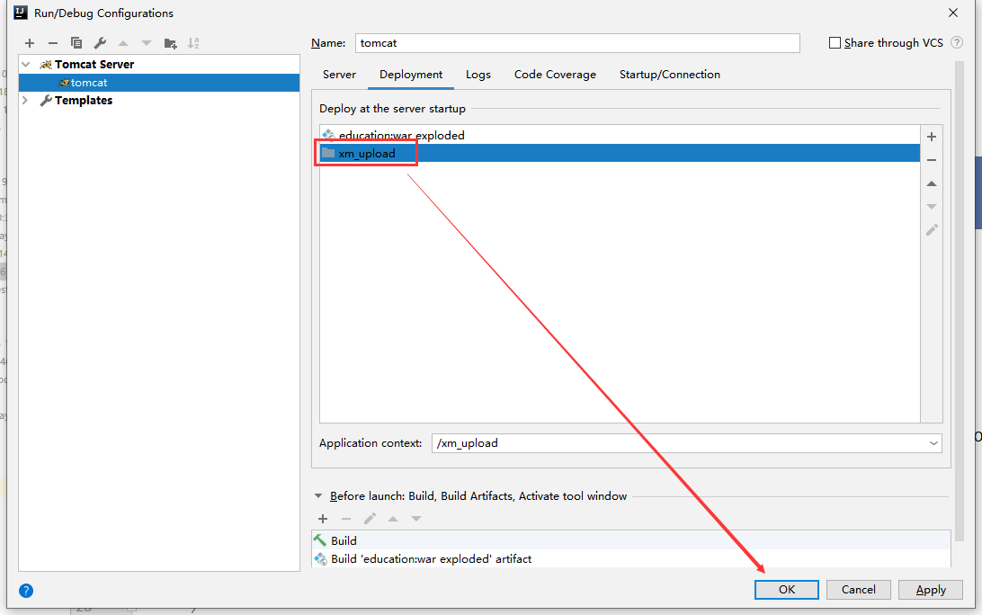The height and width of the screenshot is (615, 982).
Task: Move configuration down in the left toolbar
Action: (147, 43)
